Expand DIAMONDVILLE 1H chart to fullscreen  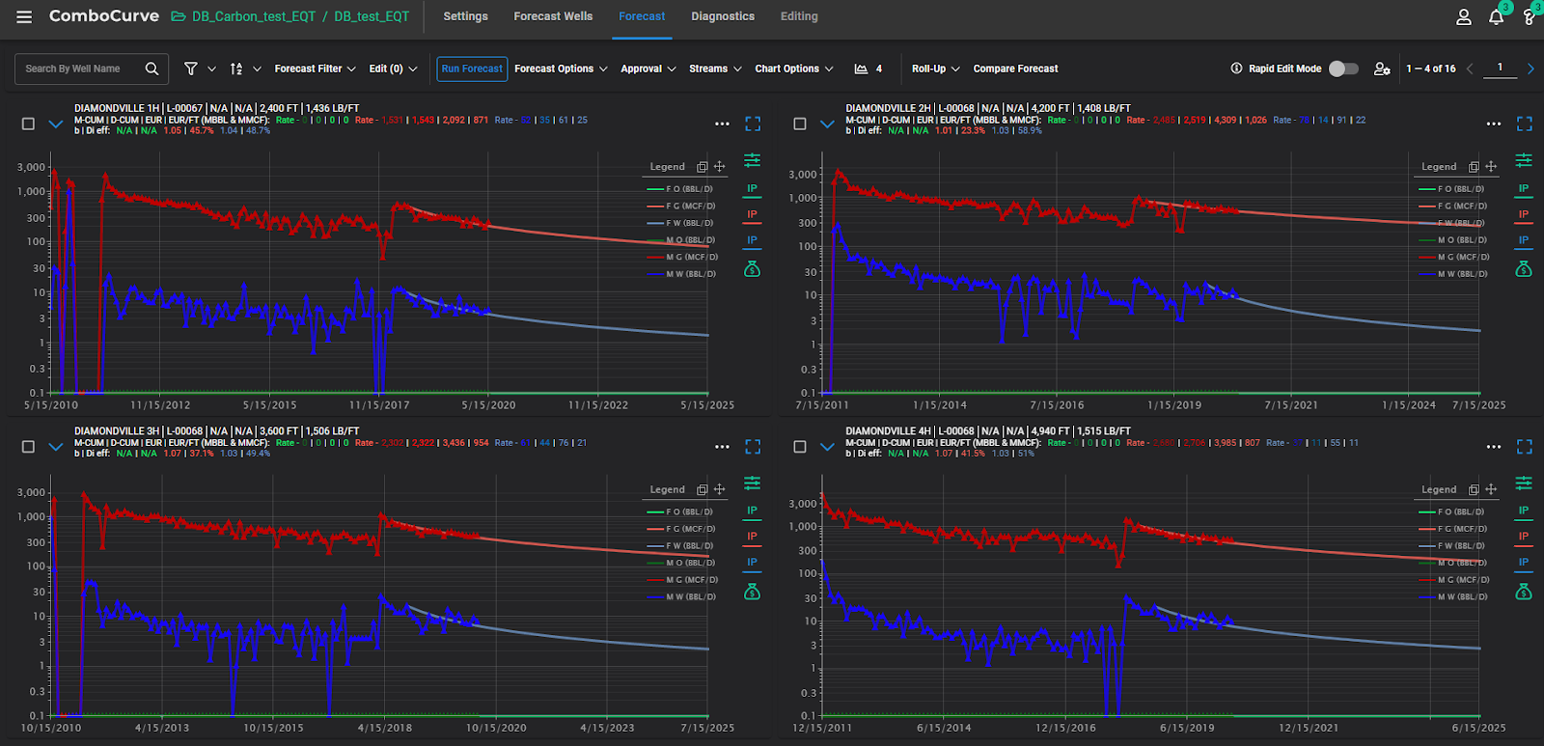753,124
